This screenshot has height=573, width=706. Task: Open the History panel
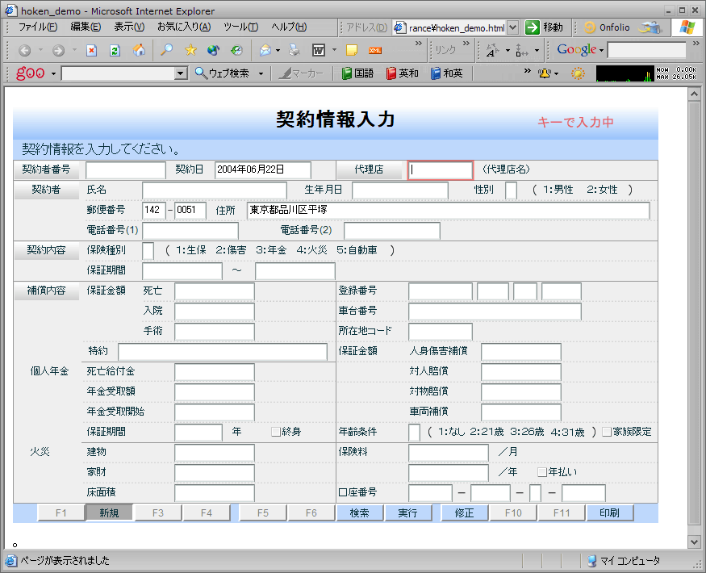[x=237, y=50]
